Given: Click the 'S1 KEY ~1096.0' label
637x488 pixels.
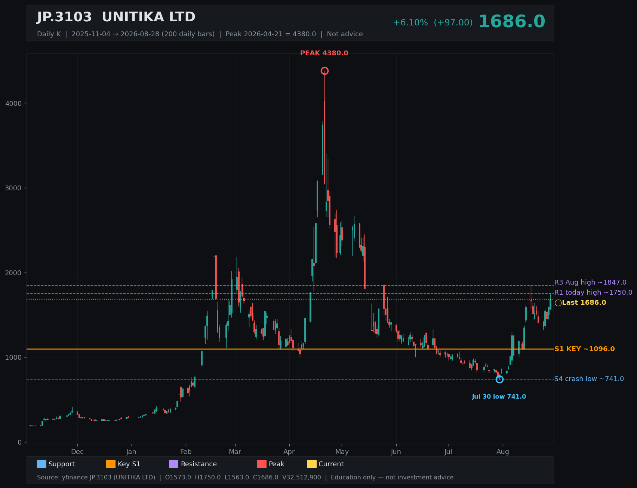Looking at the screenshot, I should [584, 349].
